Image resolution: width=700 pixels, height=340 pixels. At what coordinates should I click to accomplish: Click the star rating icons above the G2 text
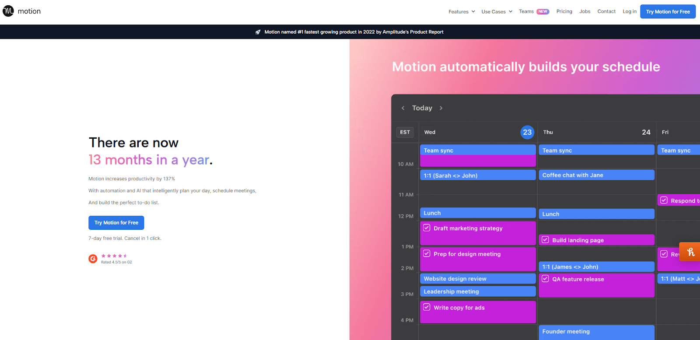pyautogui.click(x=114, y=256)
